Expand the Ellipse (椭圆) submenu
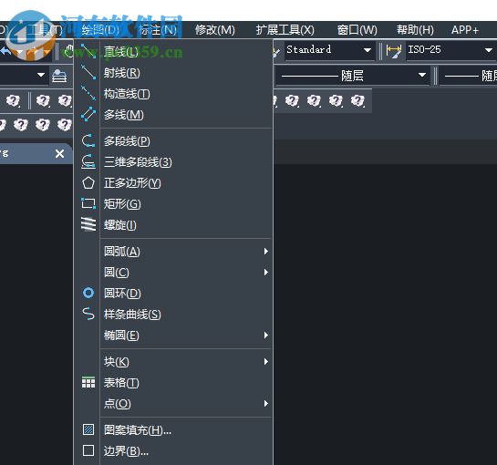 pos(173,335)
